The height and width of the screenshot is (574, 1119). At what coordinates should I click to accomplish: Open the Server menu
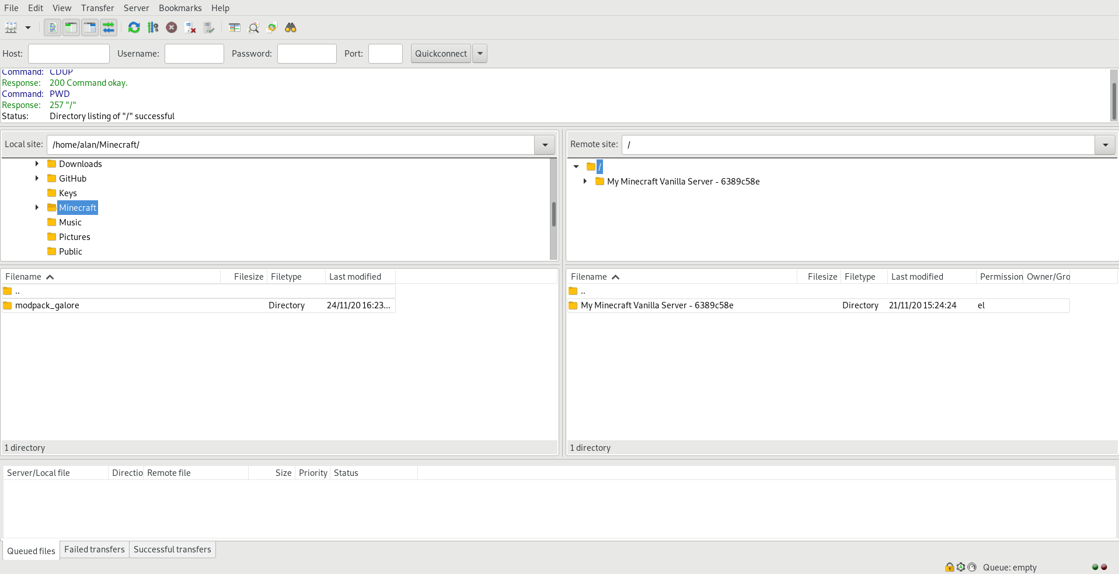[136, 8]
